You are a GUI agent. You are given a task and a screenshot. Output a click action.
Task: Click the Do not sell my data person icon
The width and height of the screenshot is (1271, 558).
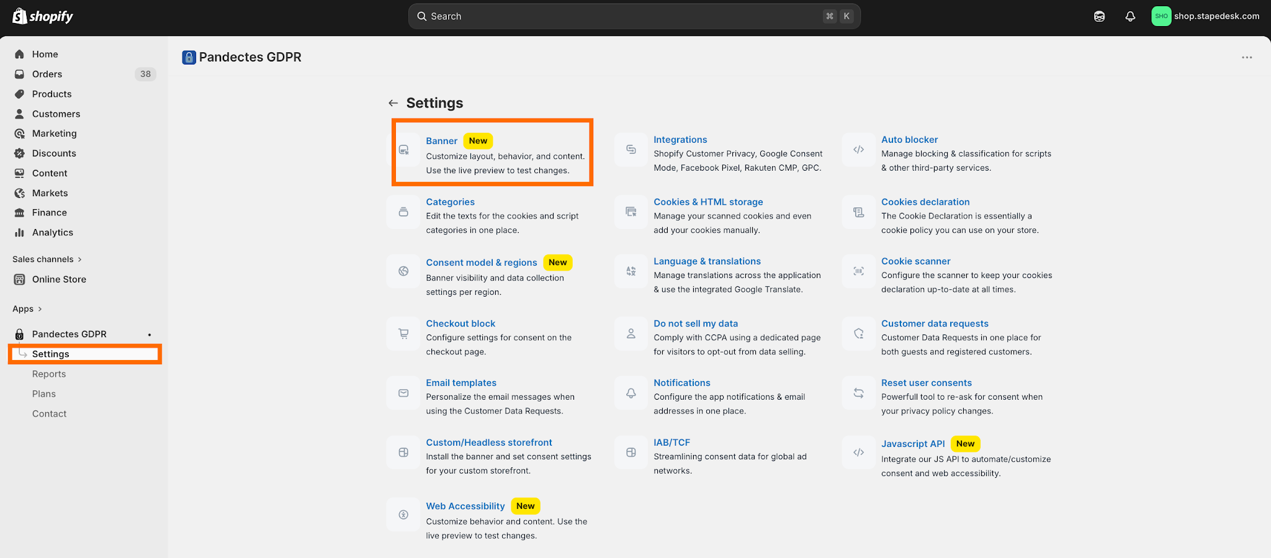tap(631, 333)
